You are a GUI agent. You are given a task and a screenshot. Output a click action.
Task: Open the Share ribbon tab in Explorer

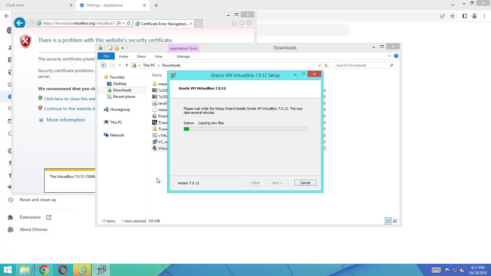coord(141,56)
